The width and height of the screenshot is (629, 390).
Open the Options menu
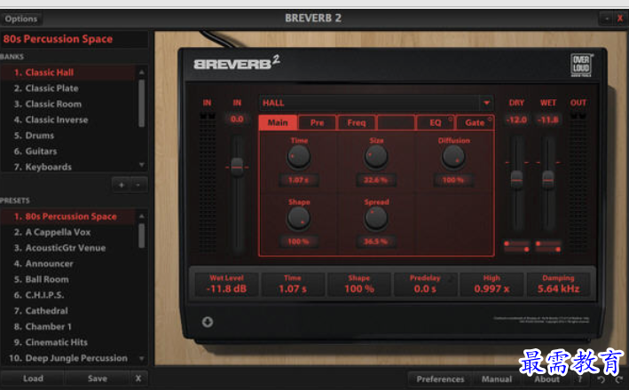click(21, 19)
